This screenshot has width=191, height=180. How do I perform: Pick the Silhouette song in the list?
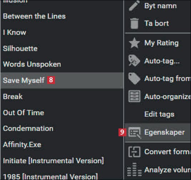[x=62, y=48]
